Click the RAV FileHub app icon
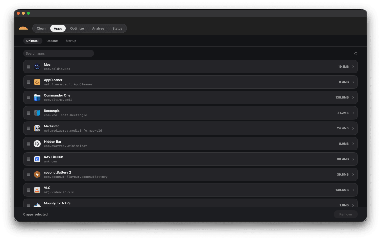This screenshot has height=240, width=381. pyautogui.click(x=37, y=159)
